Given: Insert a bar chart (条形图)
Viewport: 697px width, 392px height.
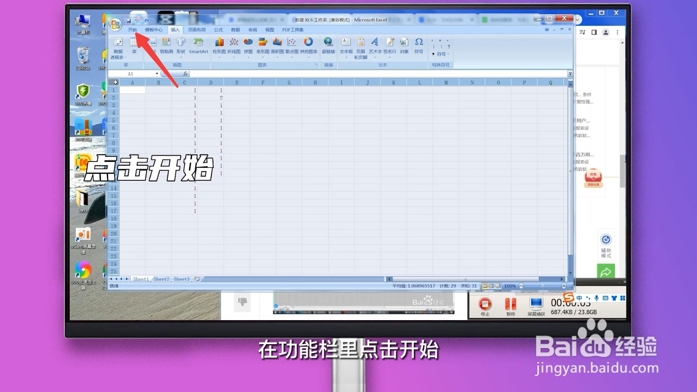Looking at the screenshot, I should [263, 47].
